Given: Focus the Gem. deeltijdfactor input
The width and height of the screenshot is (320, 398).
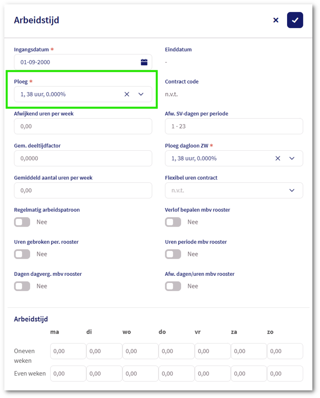Looking at the screenshot, I should click(x=83, y=158).
